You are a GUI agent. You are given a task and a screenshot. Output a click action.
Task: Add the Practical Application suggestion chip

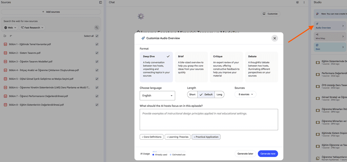pyautogui.click(x=206, y=137)
